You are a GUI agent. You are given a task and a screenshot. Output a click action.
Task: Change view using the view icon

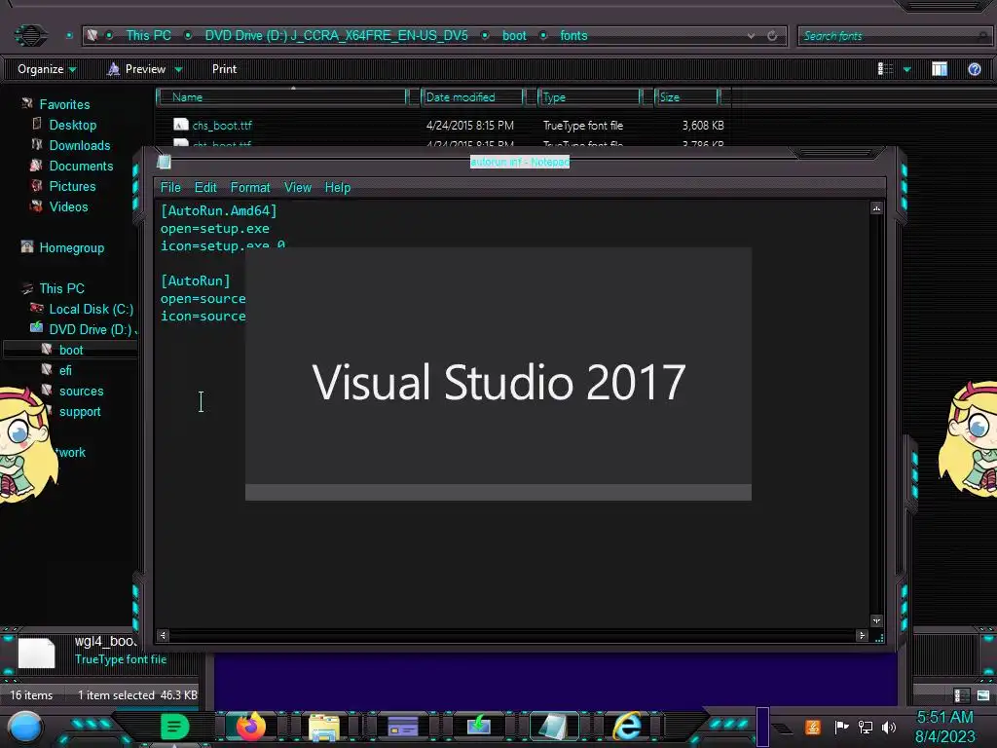(x=885, y=69)
